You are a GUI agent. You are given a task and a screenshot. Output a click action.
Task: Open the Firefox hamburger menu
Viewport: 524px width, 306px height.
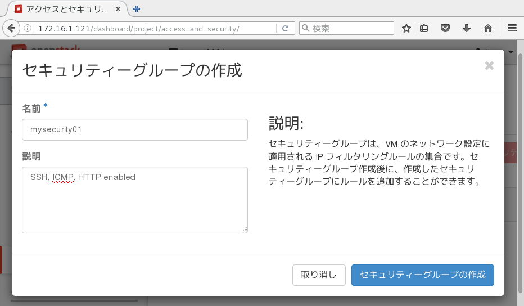tap(512, 28)
